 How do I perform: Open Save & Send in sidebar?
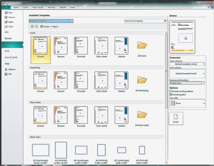click(11, 57)
